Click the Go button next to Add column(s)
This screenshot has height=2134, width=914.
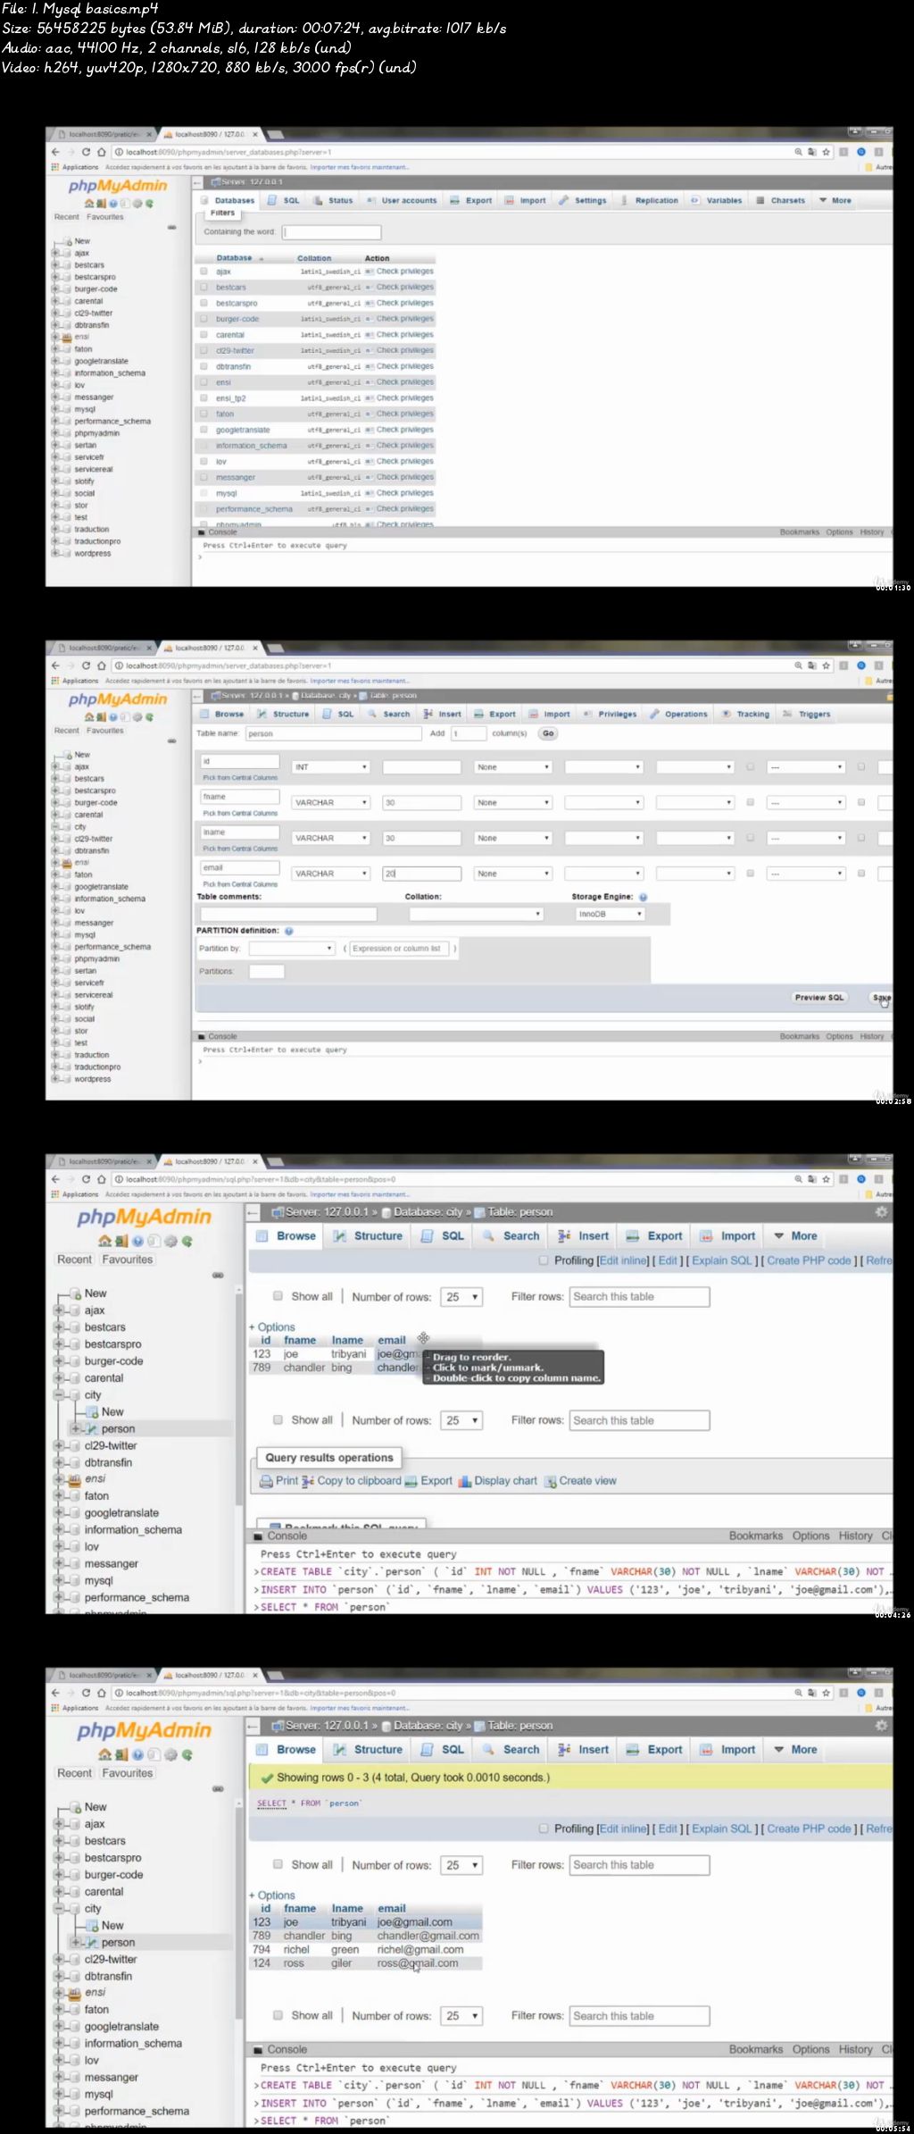tap(548, 733)
